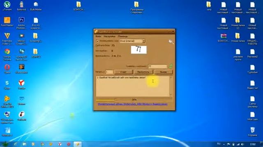Open the Skype desktop icon
Screen dimensions: 263x147
coord(7,85)
